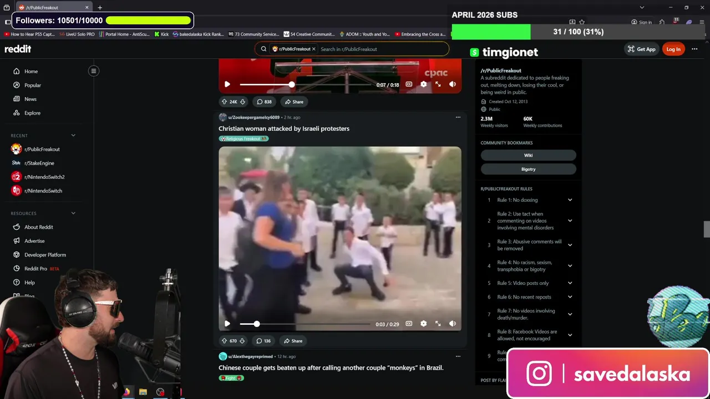The width and height of the screenshot is (710, 399).
Task: Collapse the RESOURCES section
Action: pyautogui.click(x=73, y=213)
